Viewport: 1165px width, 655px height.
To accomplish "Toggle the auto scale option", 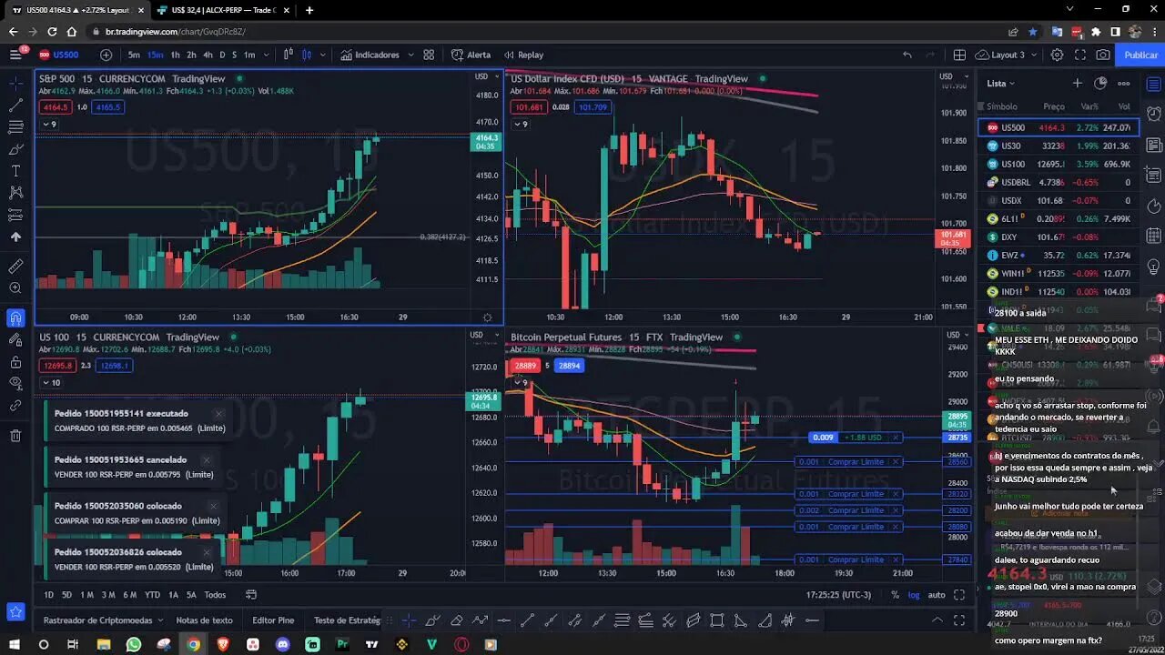I will (936, 595).
